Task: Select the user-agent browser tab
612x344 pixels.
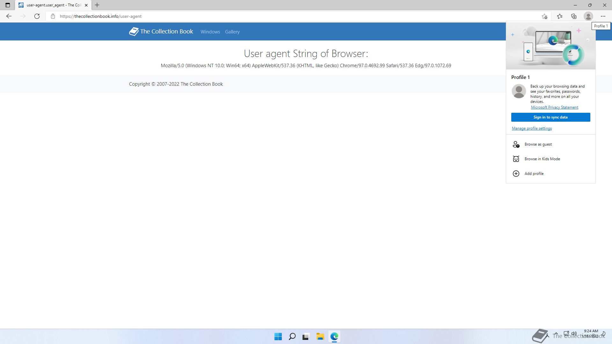Action: 53,5
